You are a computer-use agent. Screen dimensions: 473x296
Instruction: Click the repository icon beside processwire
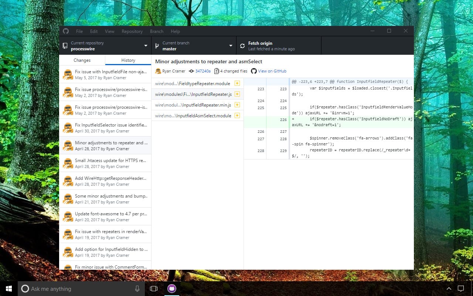[x=65, y=46]
